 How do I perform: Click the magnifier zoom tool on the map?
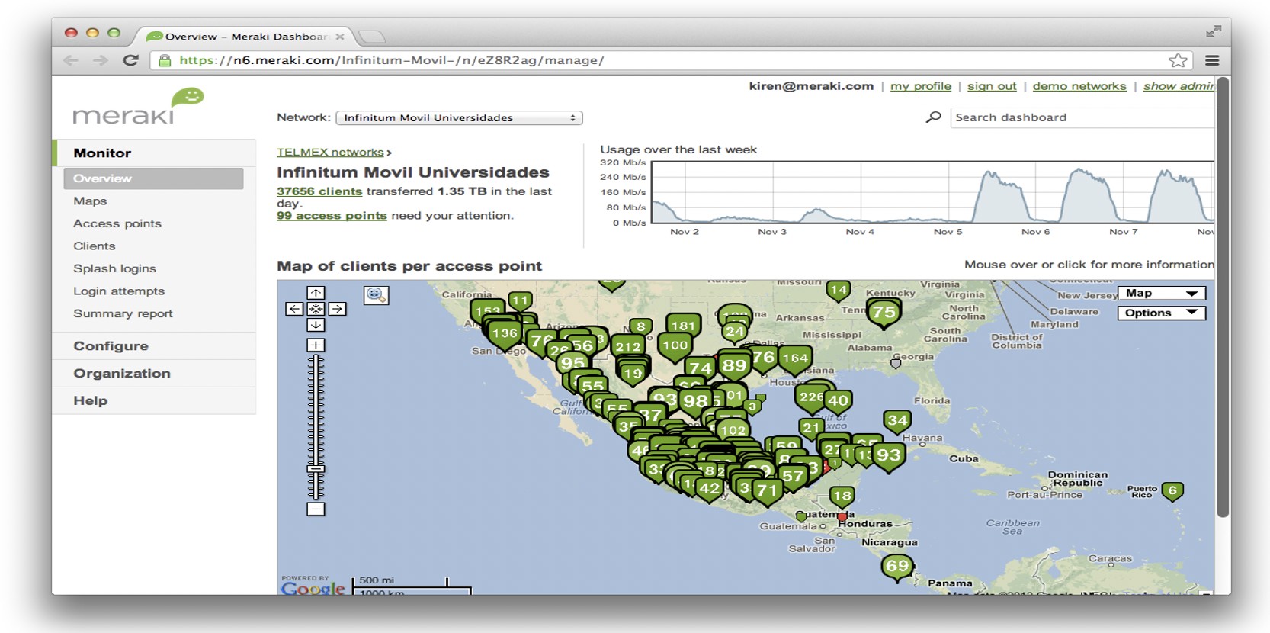[376, 295]
